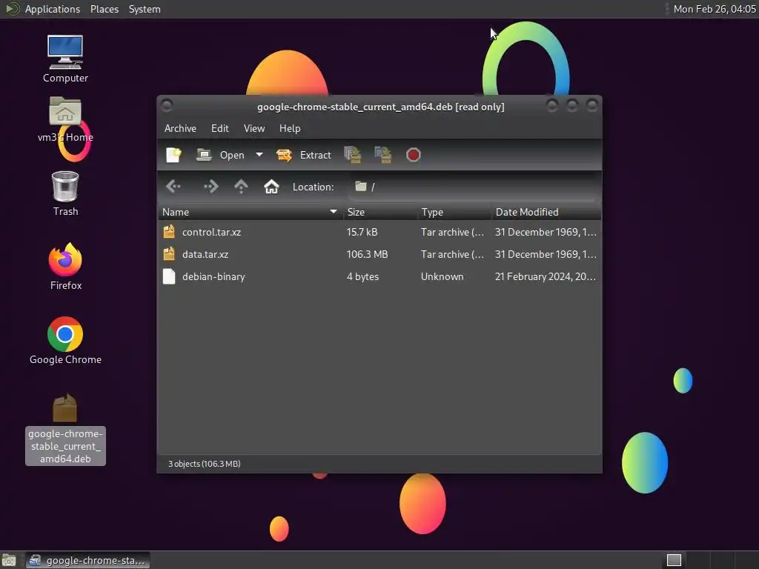Go up one level arrow icon
The height and width of the screenshot is (569, 759).
[241, 186]
